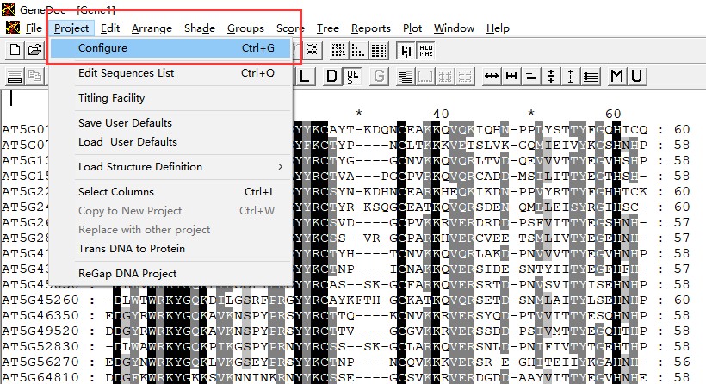Click the M toolbar icon

point(616,77)
